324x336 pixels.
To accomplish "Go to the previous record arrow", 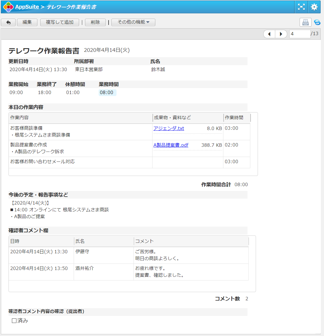I will (269, 34).
